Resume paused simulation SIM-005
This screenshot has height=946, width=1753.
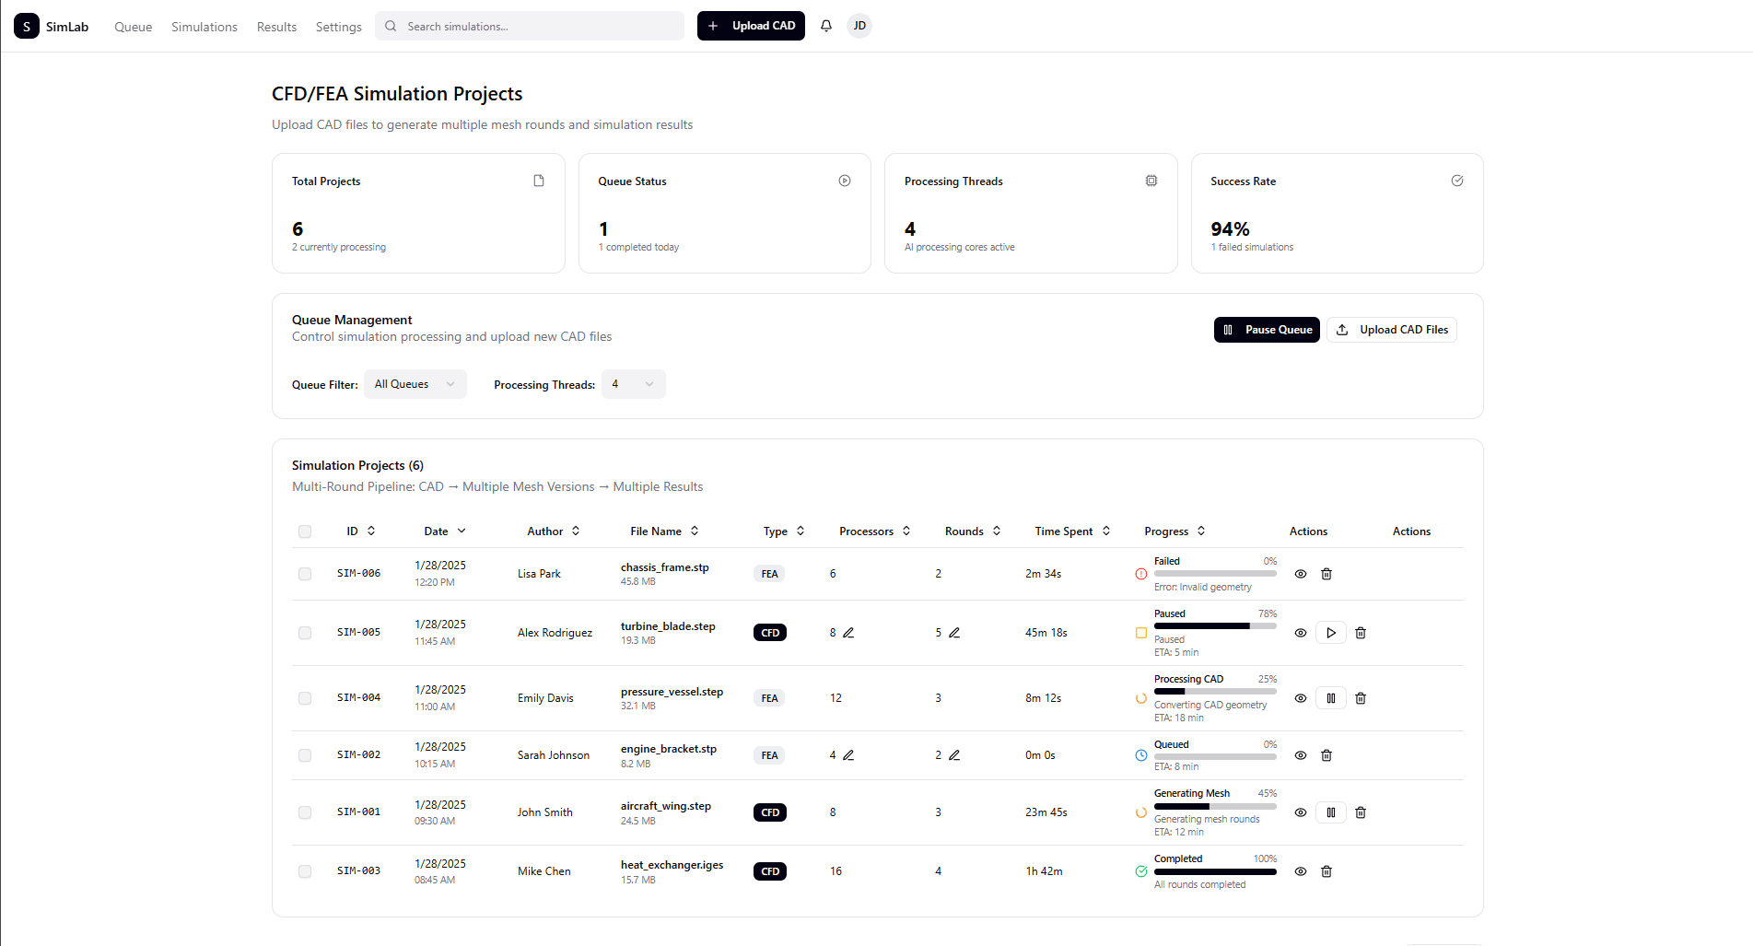1331,633
